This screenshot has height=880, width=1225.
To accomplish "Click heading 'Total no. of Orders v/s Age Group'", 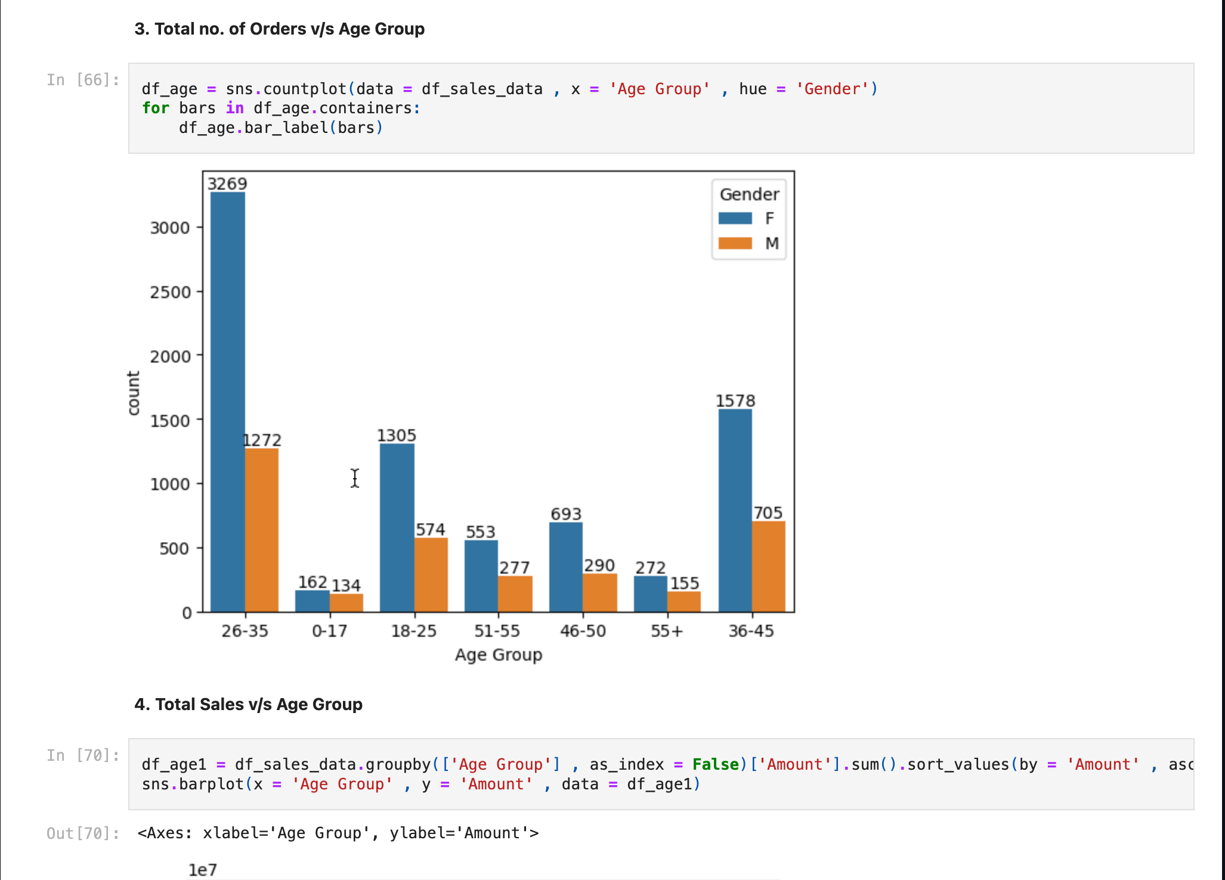I will tap(279, 29).
